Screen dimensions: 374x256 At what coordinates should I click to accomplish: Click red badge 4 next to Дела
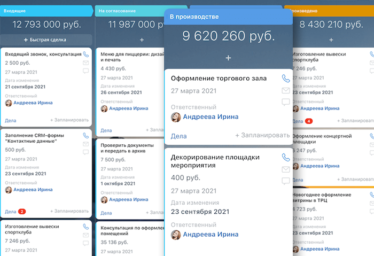(x=309, y=121)
